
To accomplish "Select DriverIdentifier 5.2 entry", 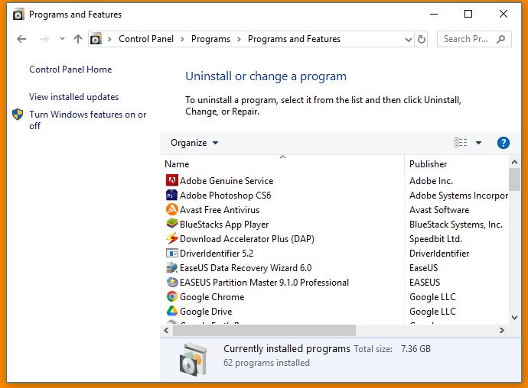I will (x=217, y=253).
